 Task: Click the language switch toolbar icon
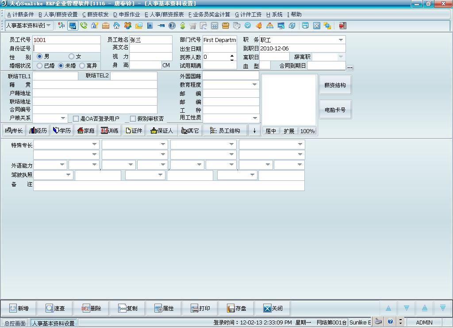[61, 26]
